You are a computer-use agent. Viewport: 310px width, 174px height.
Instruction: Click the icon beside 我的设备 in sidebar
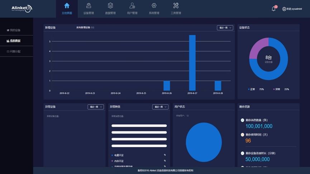[8, 30]
